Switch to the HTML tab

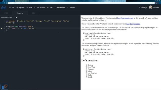6,13
